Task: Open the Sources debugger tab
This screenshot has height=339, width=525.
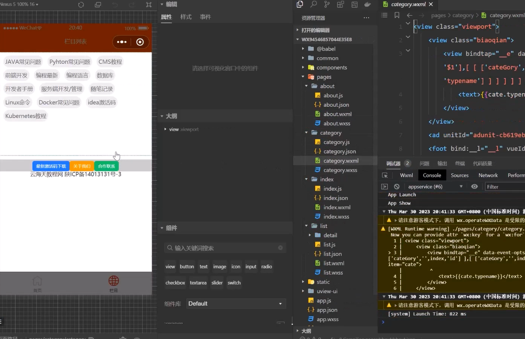Action: pos(460,175)
